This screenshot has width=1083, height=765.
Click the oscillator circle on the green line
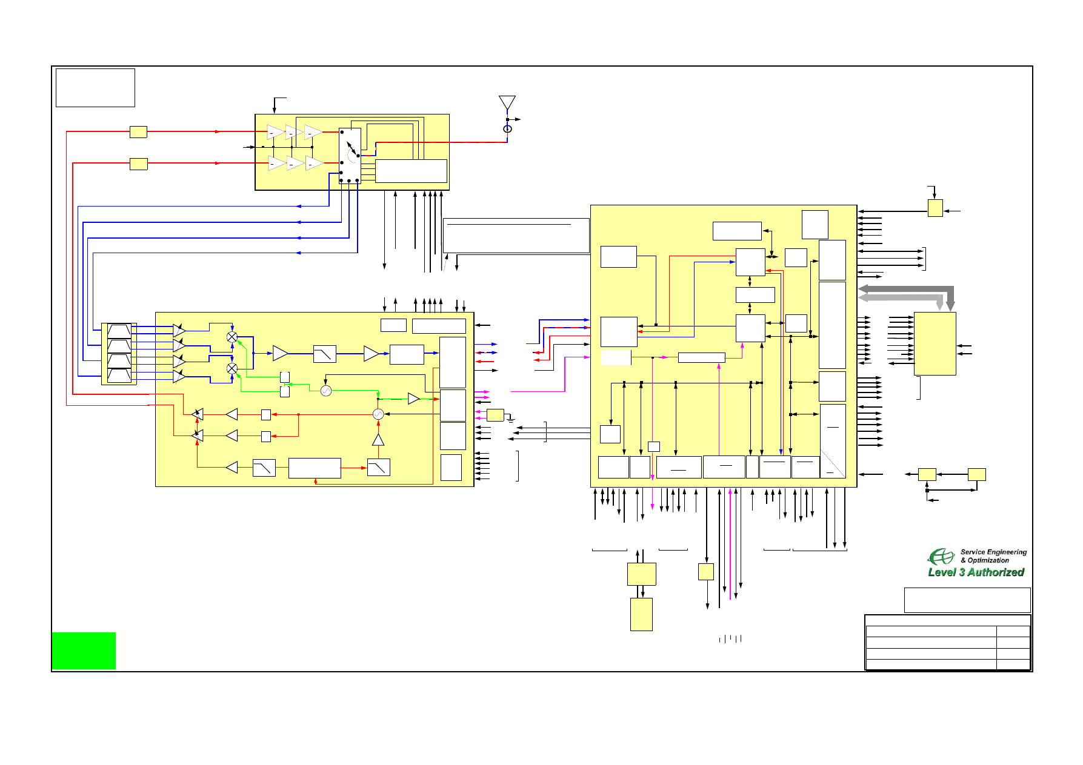(x=325, y=391)
